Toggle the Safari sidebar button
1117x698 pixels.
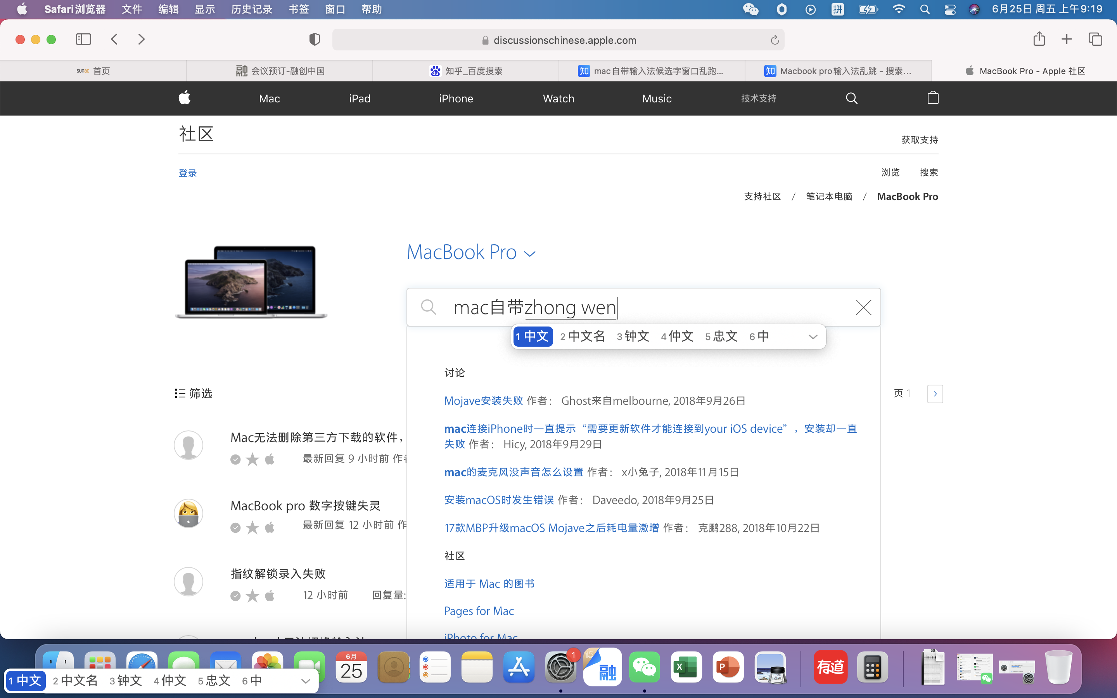(x=83, y=39)
